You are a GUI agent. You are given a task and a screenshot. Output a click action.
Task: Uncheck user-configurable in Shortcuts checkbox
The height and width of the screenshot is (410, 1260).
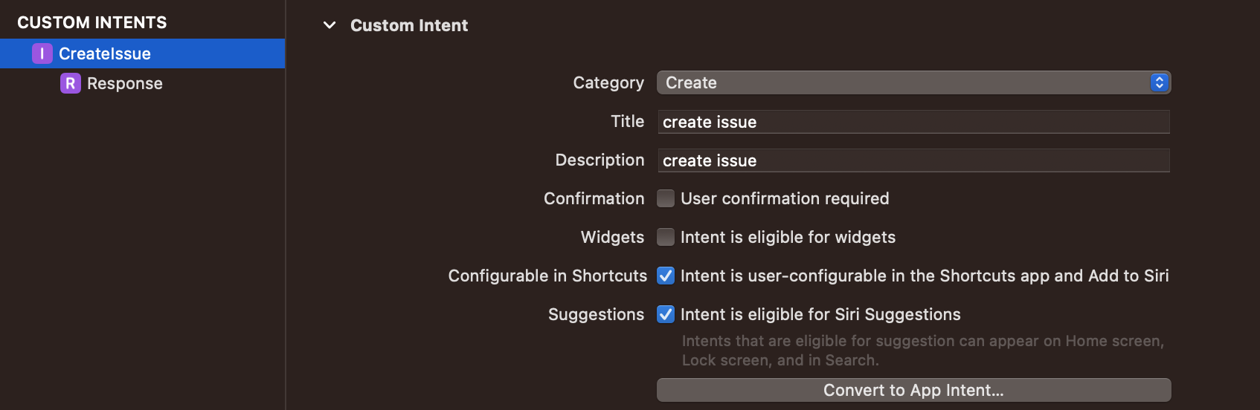click(x=666, y=276)
